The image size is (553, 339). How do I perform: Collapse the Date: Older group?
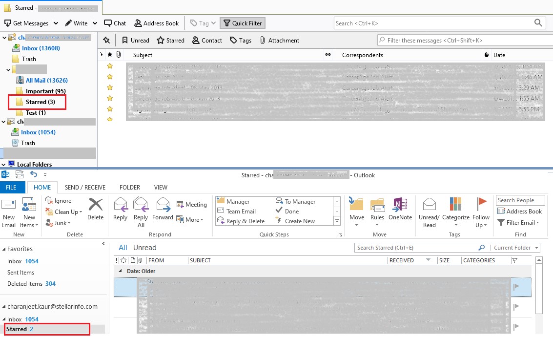(x=121, y=271)
